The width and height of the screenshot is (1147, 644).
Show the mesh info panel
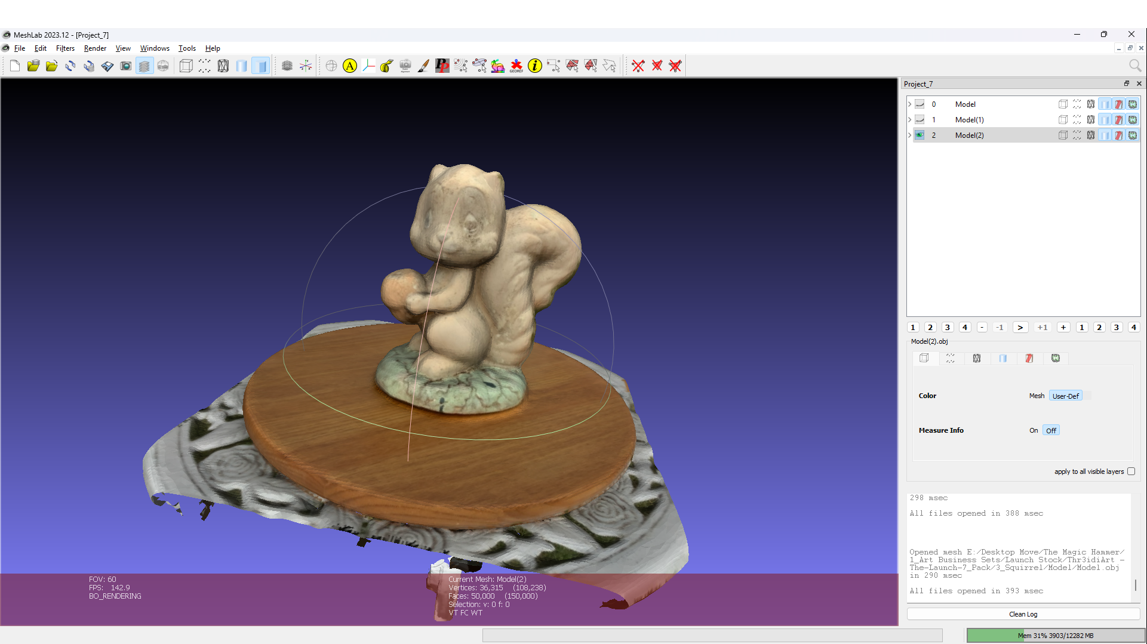tap(534, 66)
